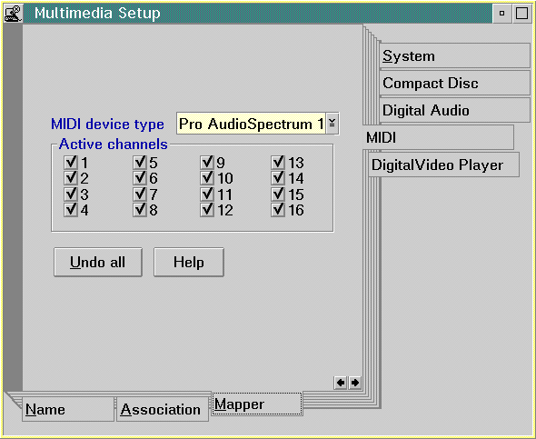Open the Compact Disc tab
This screenshot has height=439, width=536.
pyautogui.click(x=454, y=83)
